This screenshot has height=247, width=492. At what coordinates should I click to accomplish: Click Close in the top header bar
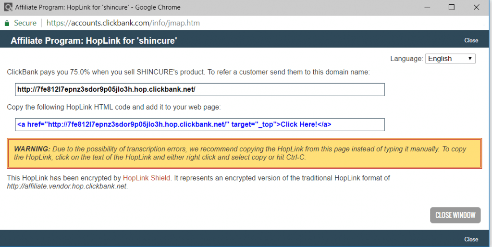[x=471, y=40]
